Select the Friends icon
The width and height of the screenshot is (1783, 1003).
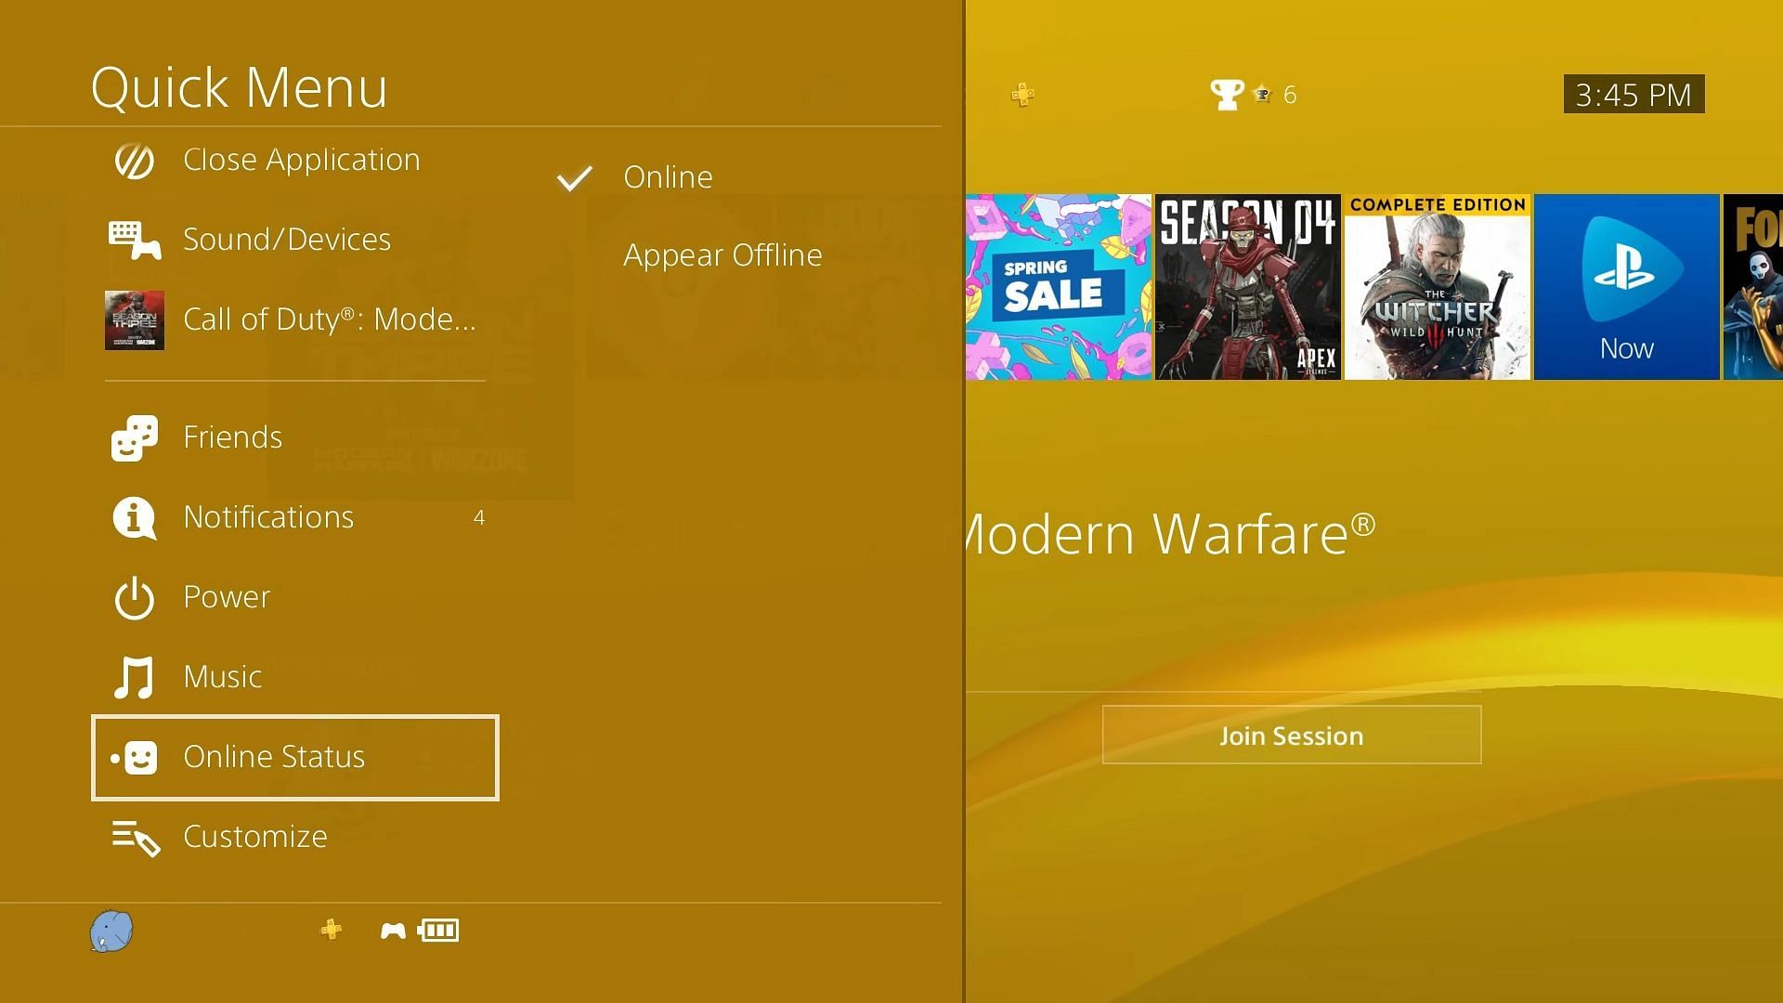[x=136, y=436]
